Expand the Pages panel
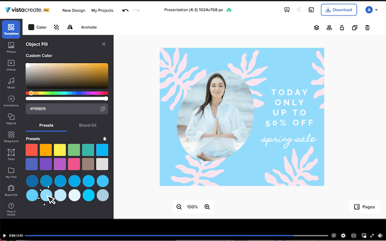Viewport: 386px width, 241px height. [x=365, y=207]
